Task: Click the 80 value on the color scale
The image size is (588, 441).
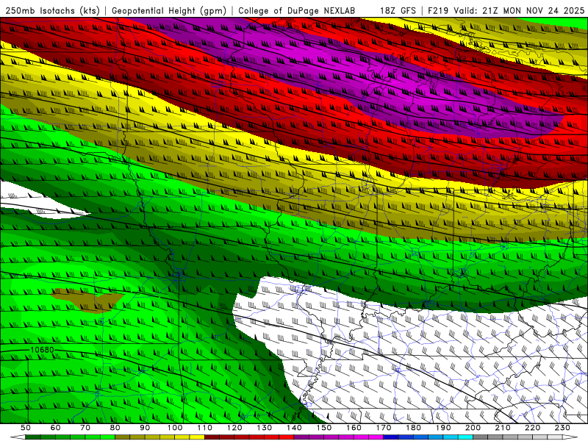Action: tap(115, 428)
